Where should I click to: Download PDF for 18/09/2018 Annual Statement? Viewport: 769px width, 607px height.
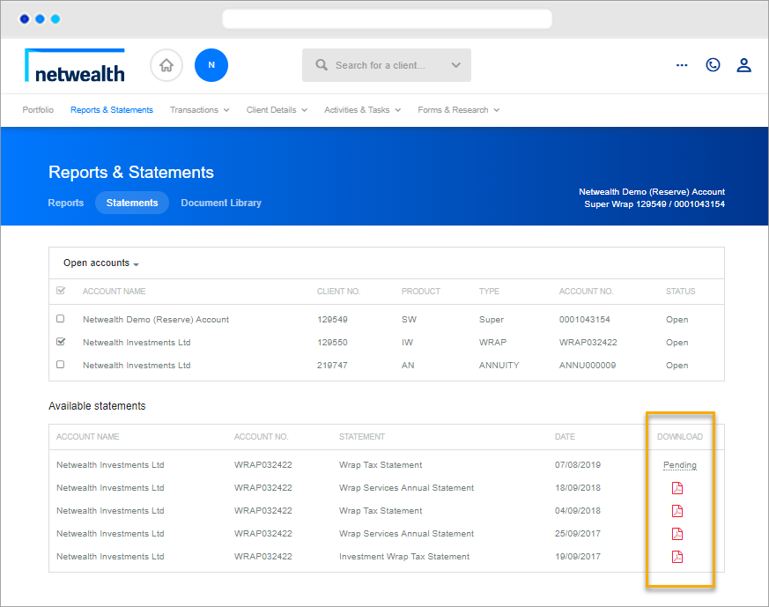click(677, 488)
